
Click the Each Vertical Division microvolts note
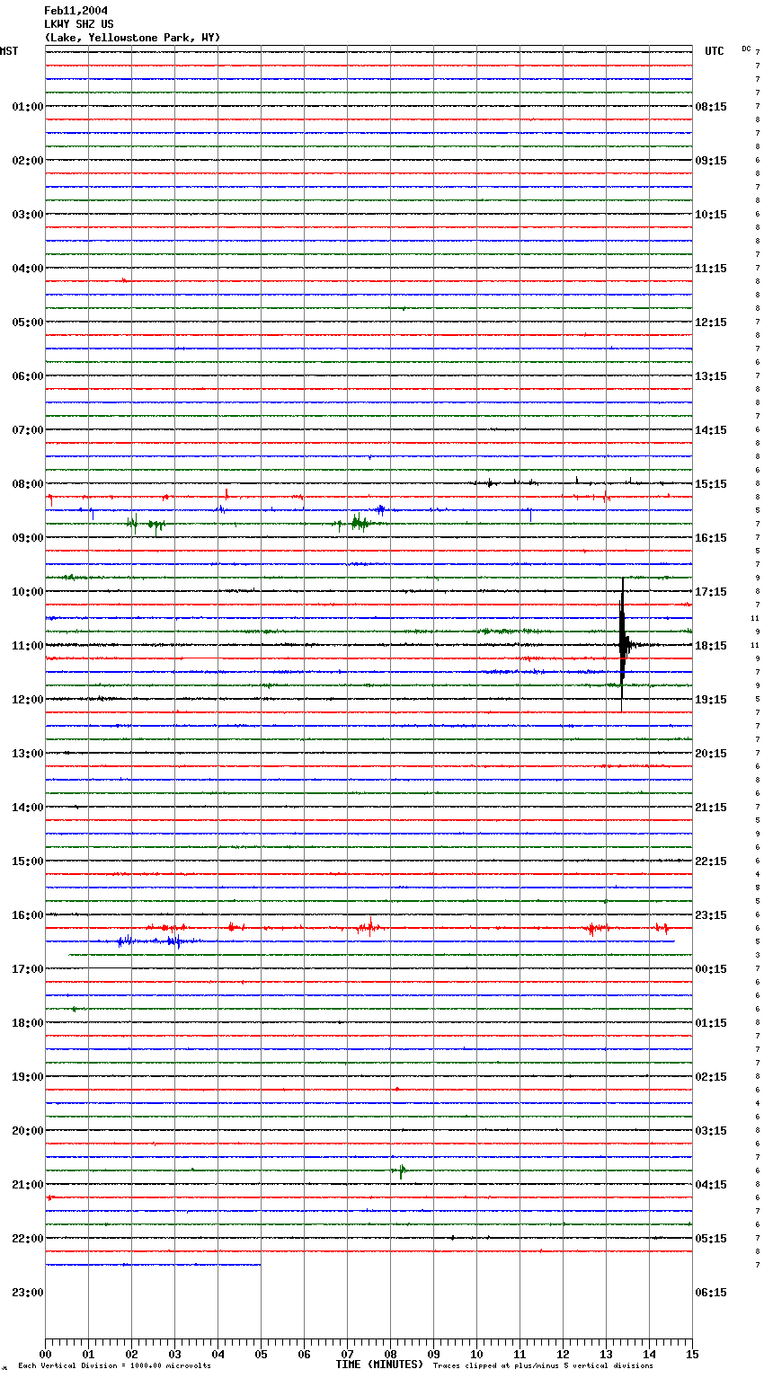pos(114,1366)
